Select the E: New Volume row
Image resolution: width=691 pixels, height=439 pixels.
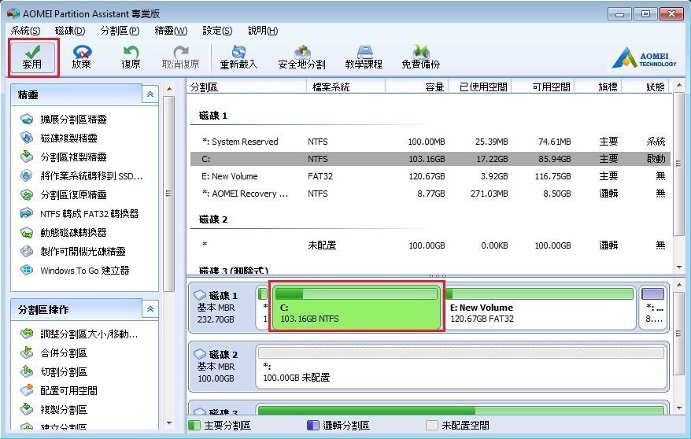pyautogui.click(x=430, y=176)
